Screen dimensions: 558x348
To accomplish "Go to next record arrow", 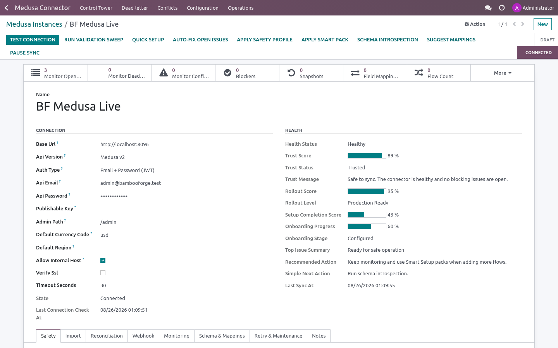I will [x=523, y=24].
